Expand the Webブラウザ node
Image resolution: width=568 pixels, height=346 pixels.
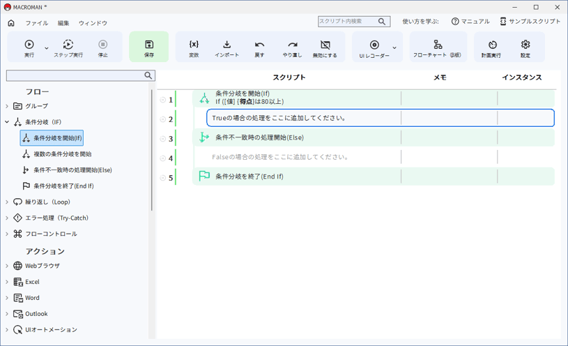coord(7,266)
